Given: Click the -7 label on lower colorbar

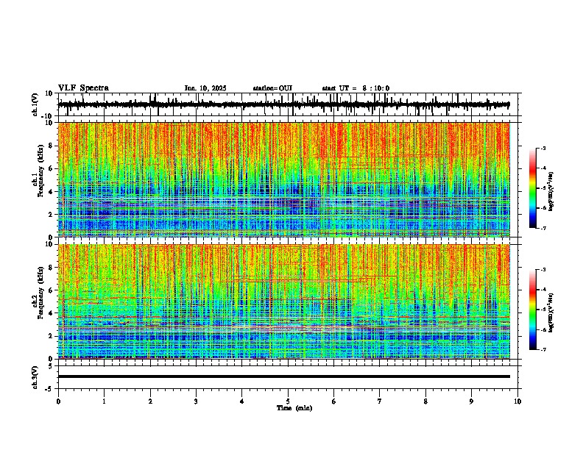Looking at the screenshot, I should 543,349.
